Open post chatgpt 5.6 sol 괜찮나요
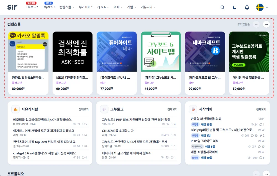This screenshot has height=176, width=277. point(45,153)
